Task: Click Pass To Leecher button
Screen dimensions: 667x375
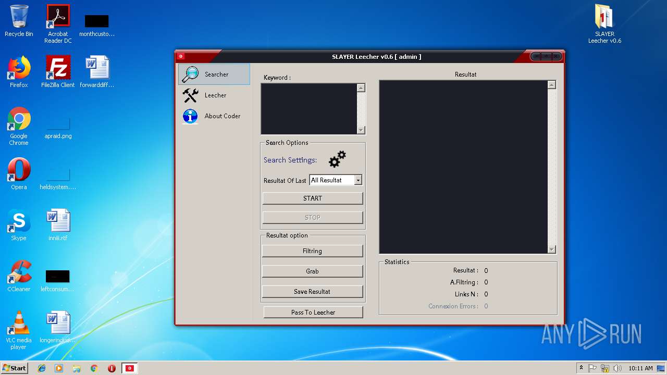Action: (313, 312)
